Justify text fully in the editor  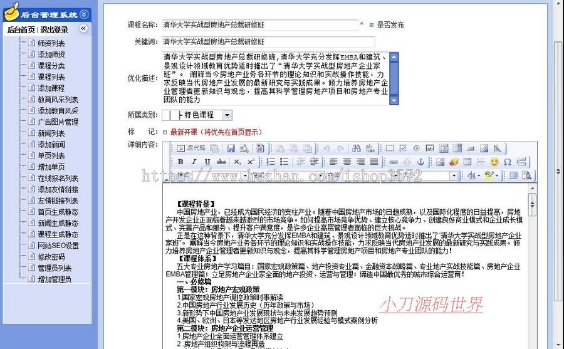374,162
